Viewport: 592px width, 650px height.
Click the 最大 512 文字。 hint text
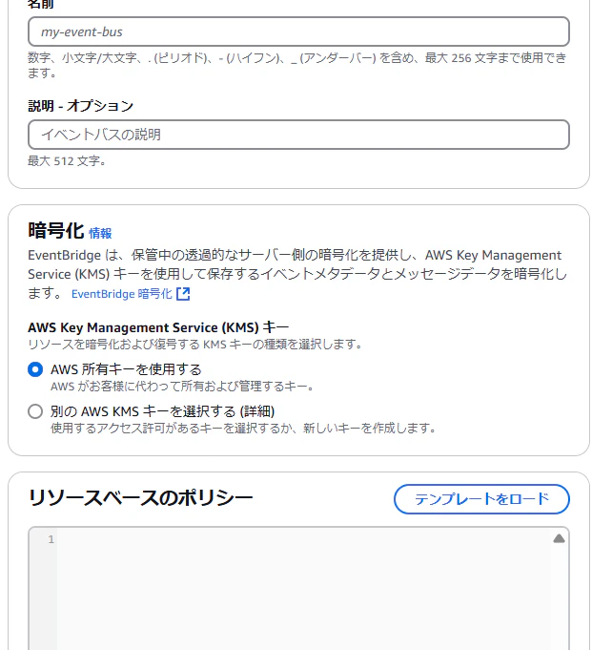point(67,161)
